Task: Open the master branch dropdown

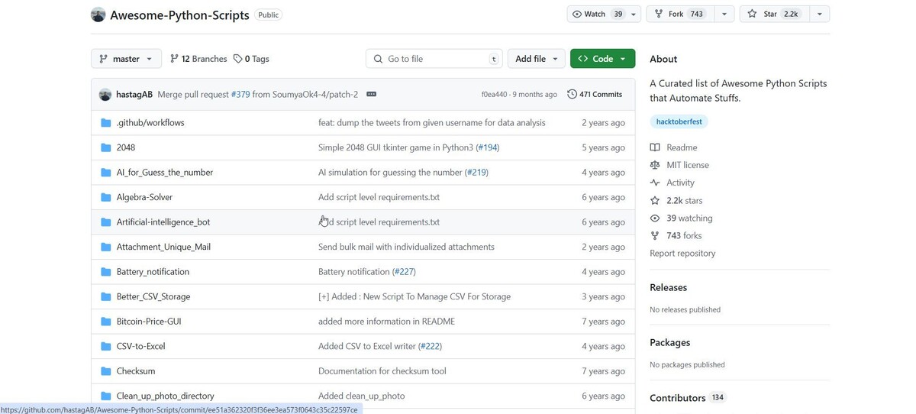Action: [126, 59]
